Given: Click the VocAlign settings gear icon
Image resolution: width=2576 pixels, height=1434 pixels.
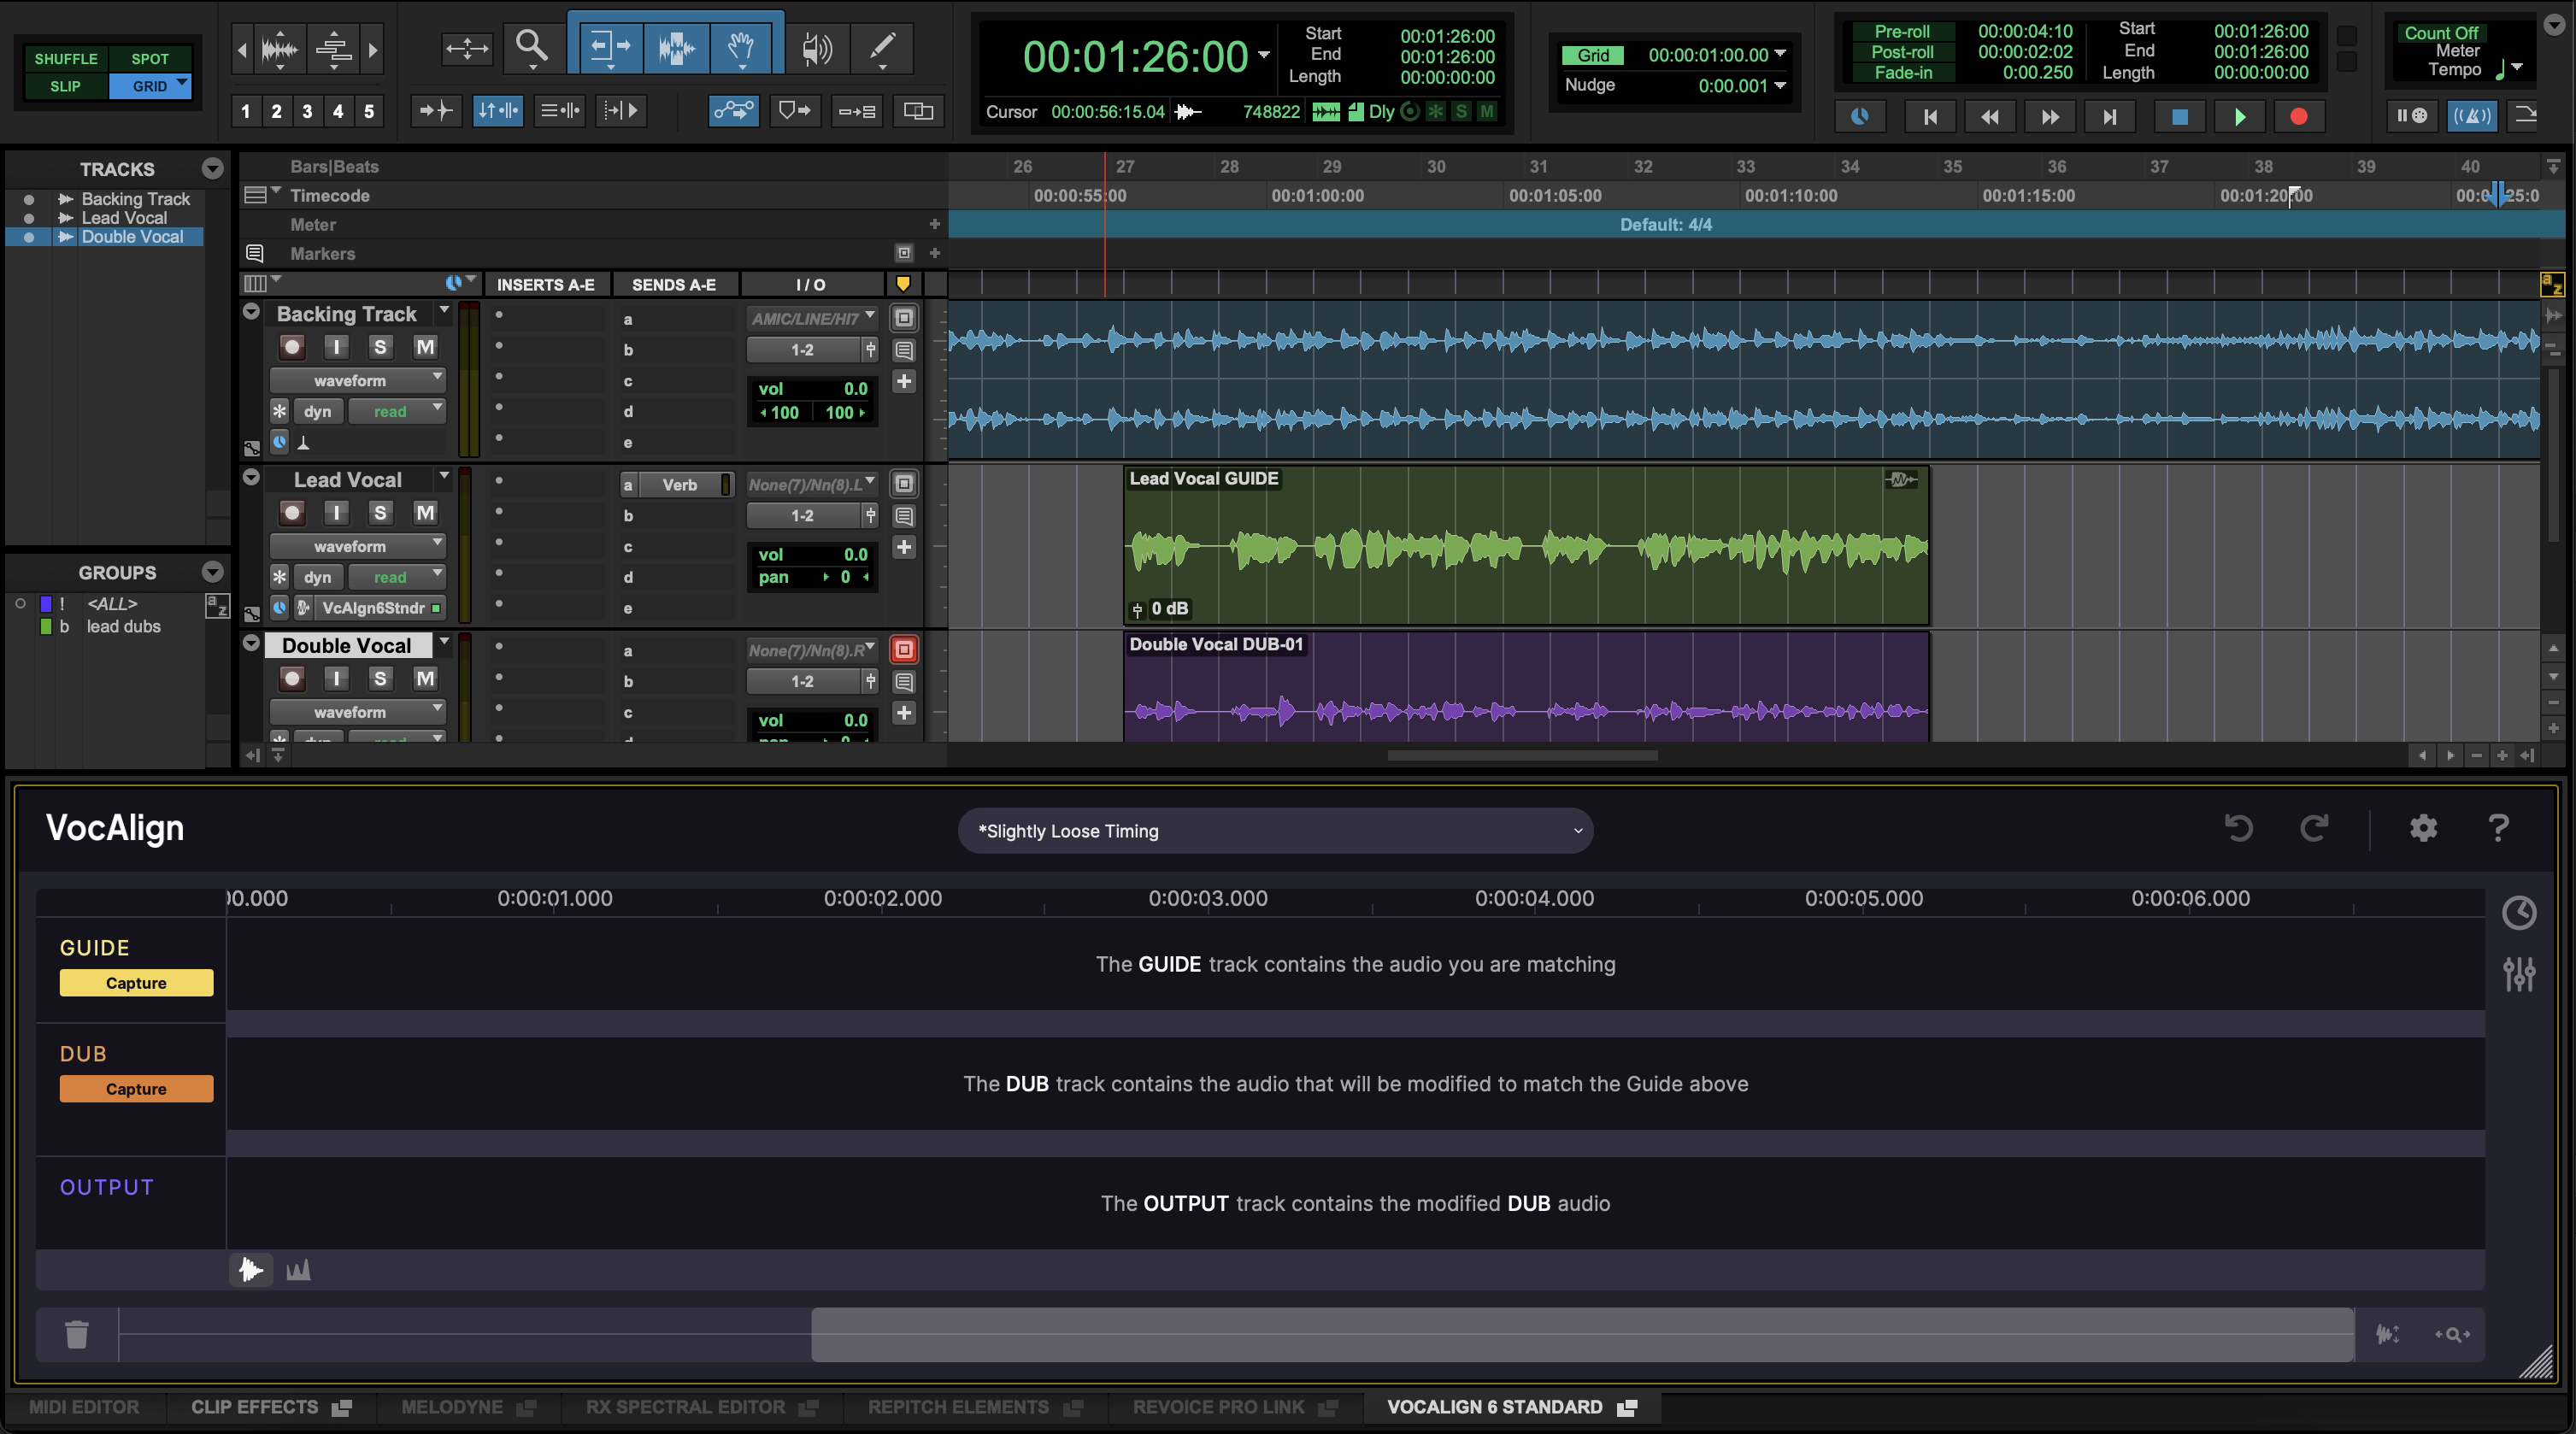Looking at the screenshot, I should 2423,828.
